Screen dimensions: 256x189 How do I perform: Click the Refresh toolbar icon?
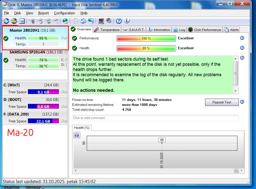pos(6,21)
